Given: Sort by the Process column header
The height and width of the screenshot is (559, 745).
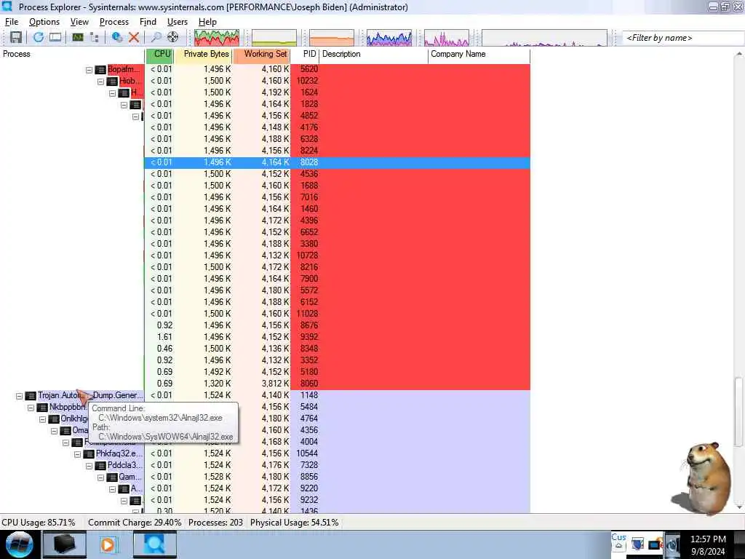Looking at the screenshot, I should click(72, 54).
